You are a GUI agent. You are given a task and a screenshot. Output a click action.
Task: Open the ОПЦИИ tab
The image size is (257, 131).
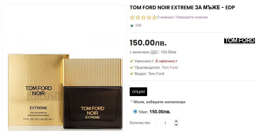tap(138, 92)
